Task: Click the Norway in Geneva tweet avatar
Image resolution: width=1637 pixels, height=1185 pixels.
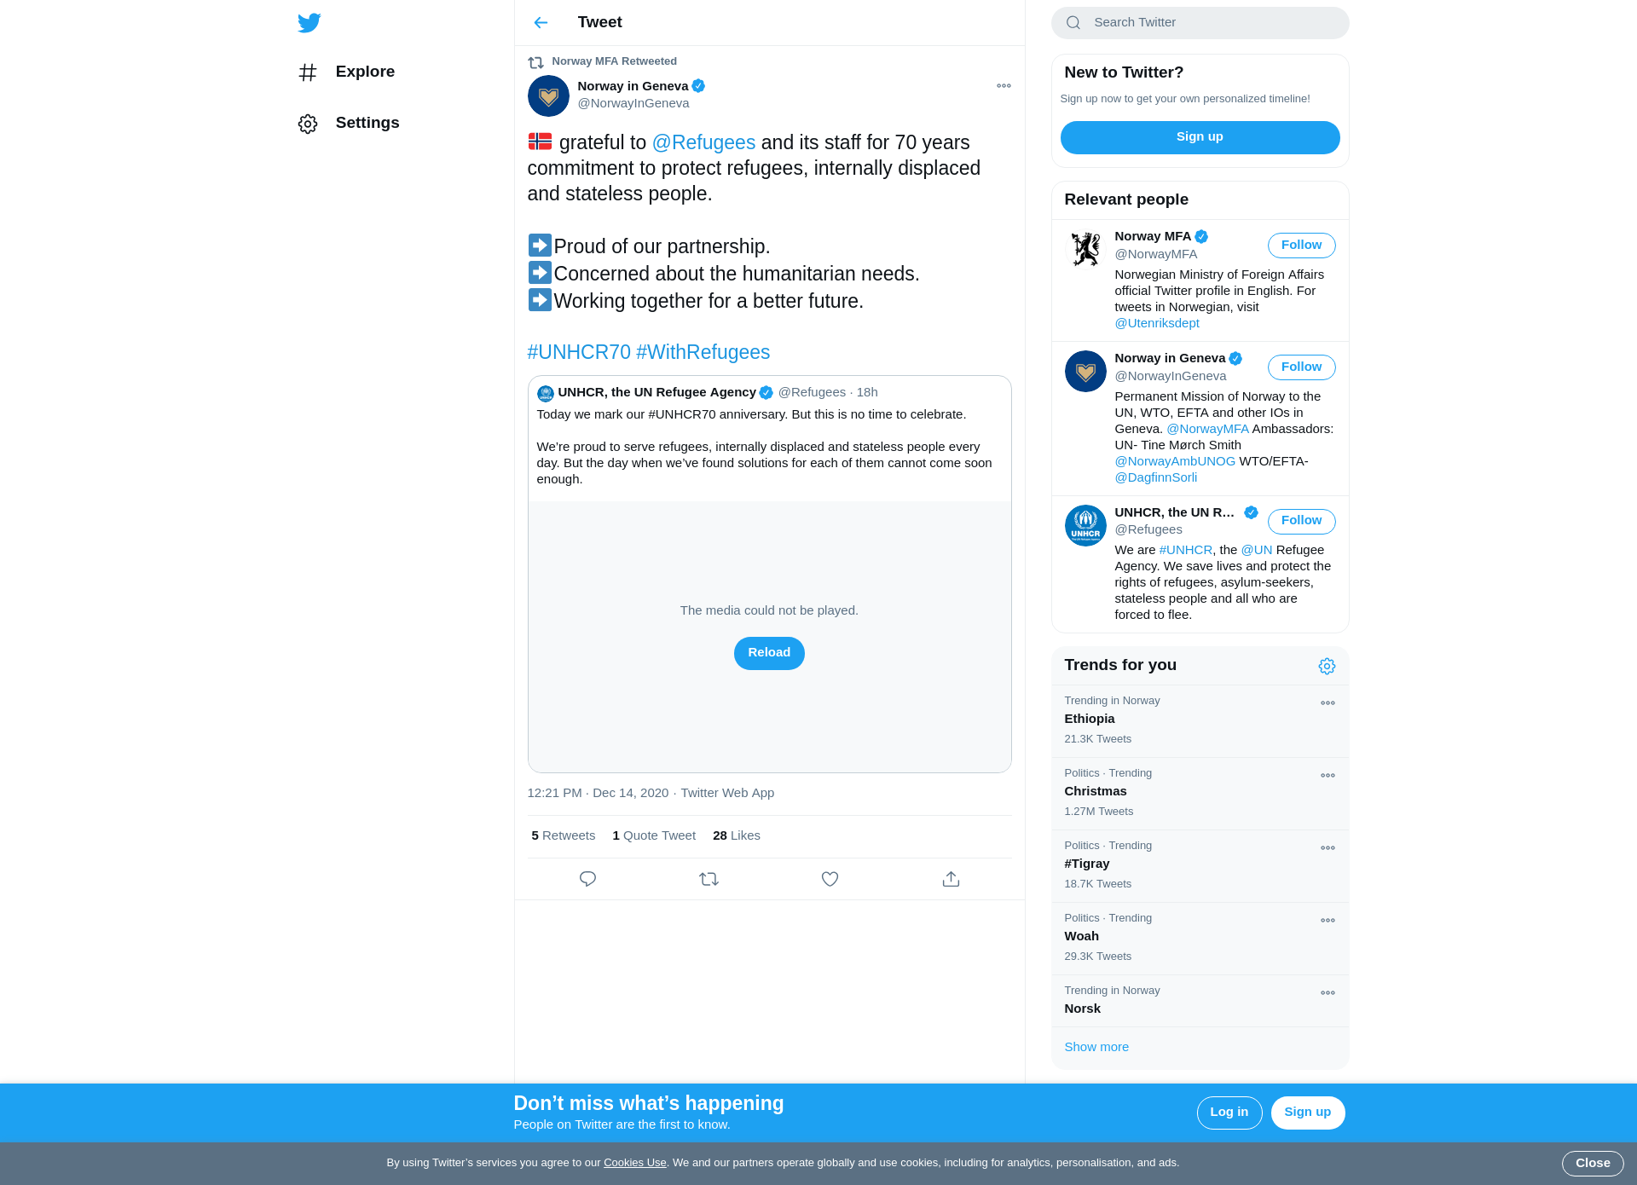Action: (x=548, y=95)
